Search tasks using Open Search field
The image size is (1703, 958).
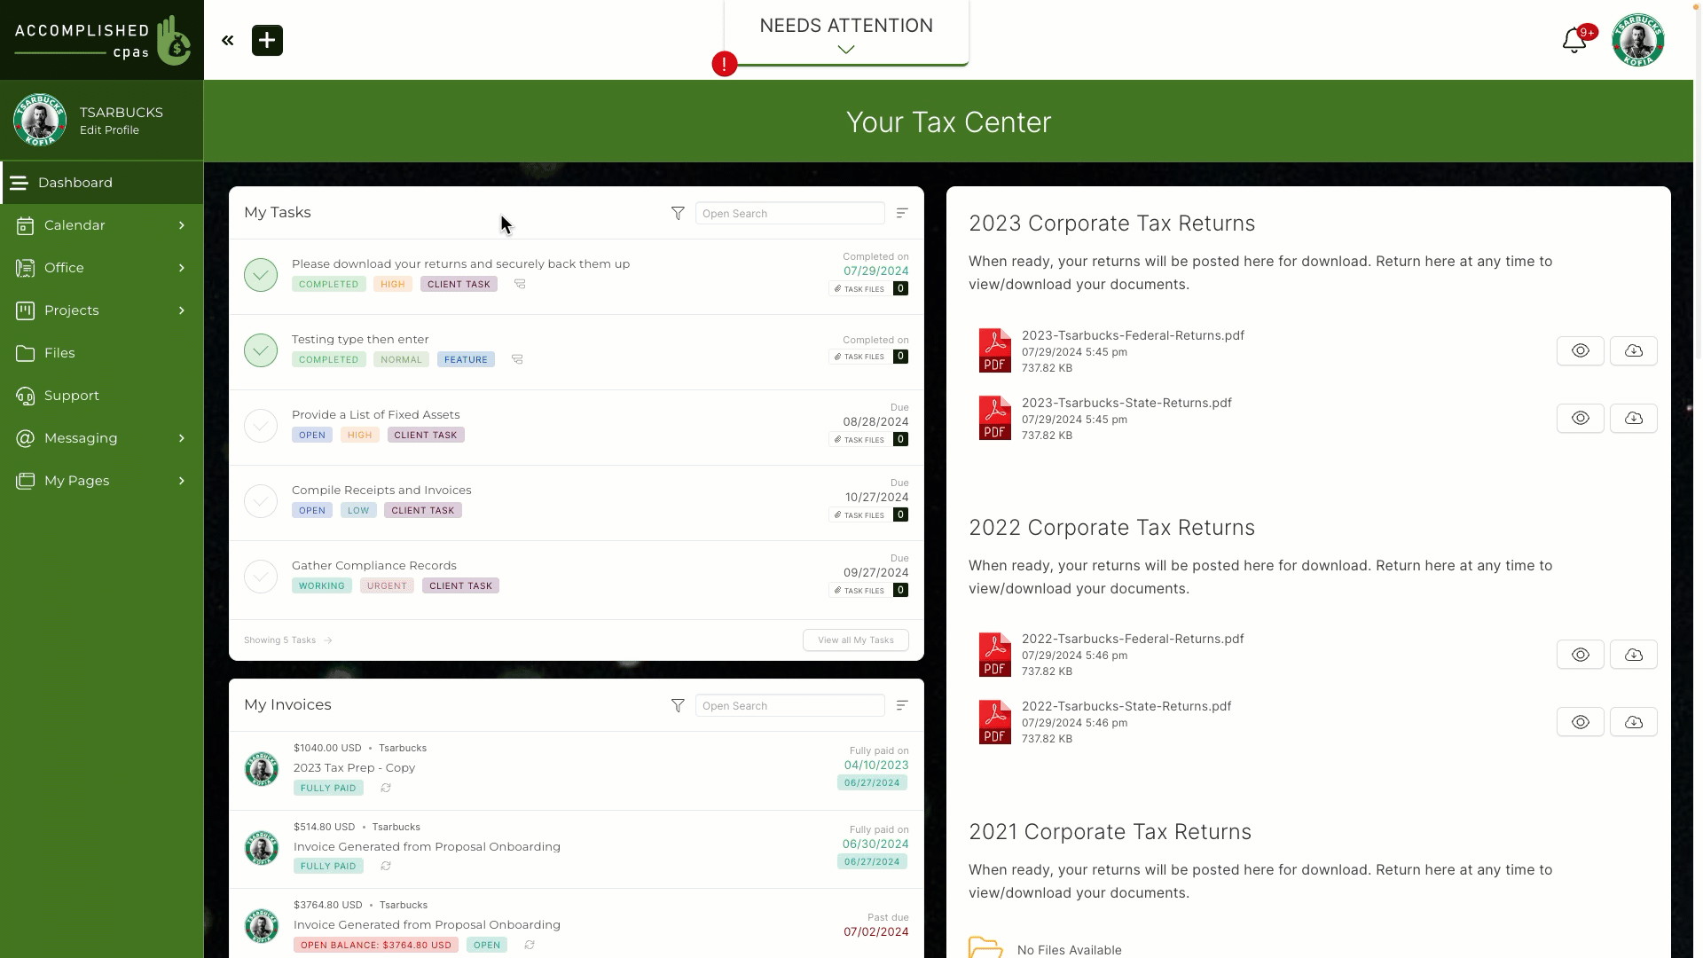tap(790, 213)
